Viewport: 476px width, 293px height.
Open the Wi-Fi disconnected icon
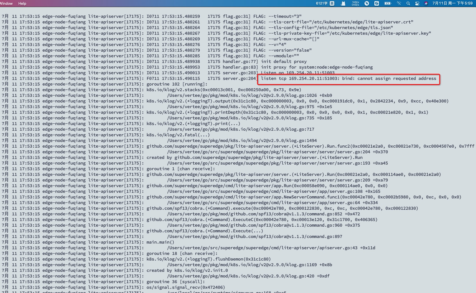(399, 3)
